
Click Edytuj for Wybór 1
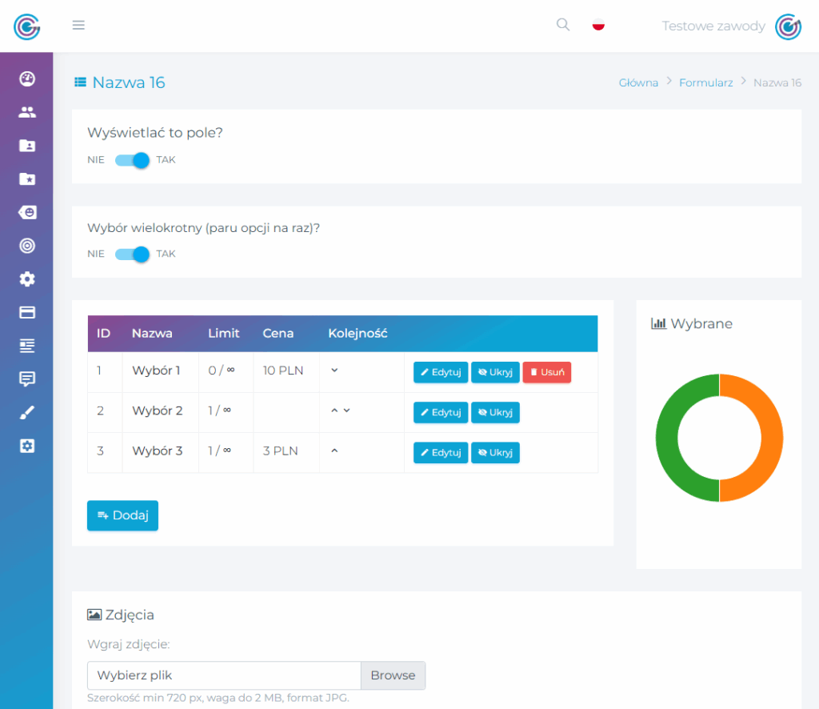click(441, 372)
